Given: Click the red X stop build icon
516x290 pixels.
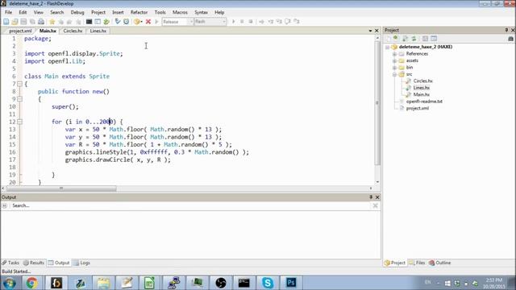Looking at the screenshot, I should pyautogui.click(x=148, y=22).
